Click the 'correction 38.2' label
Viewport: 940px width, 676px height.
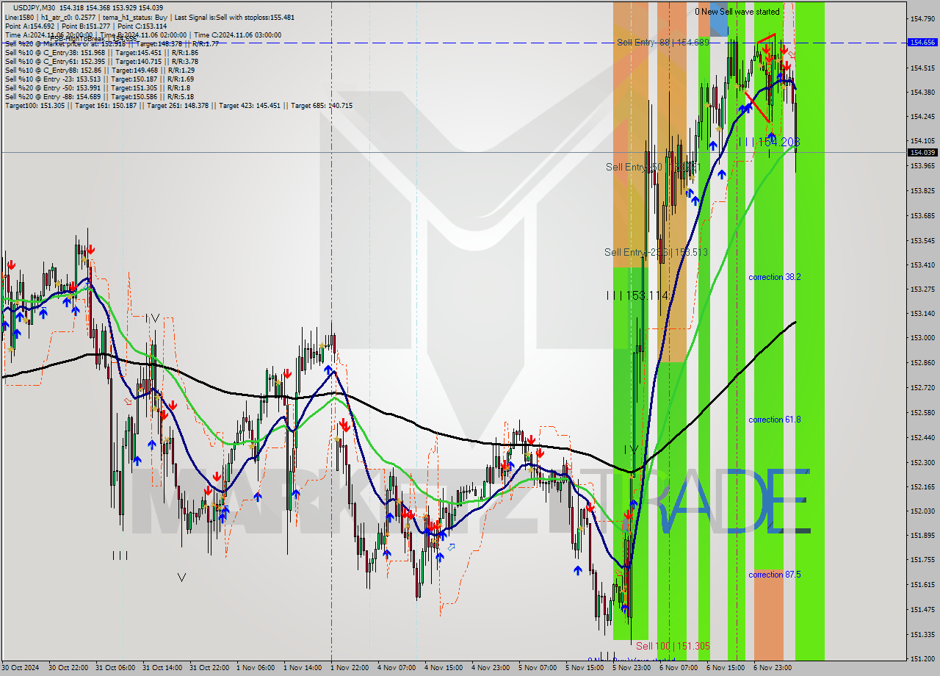click(774, 277)
